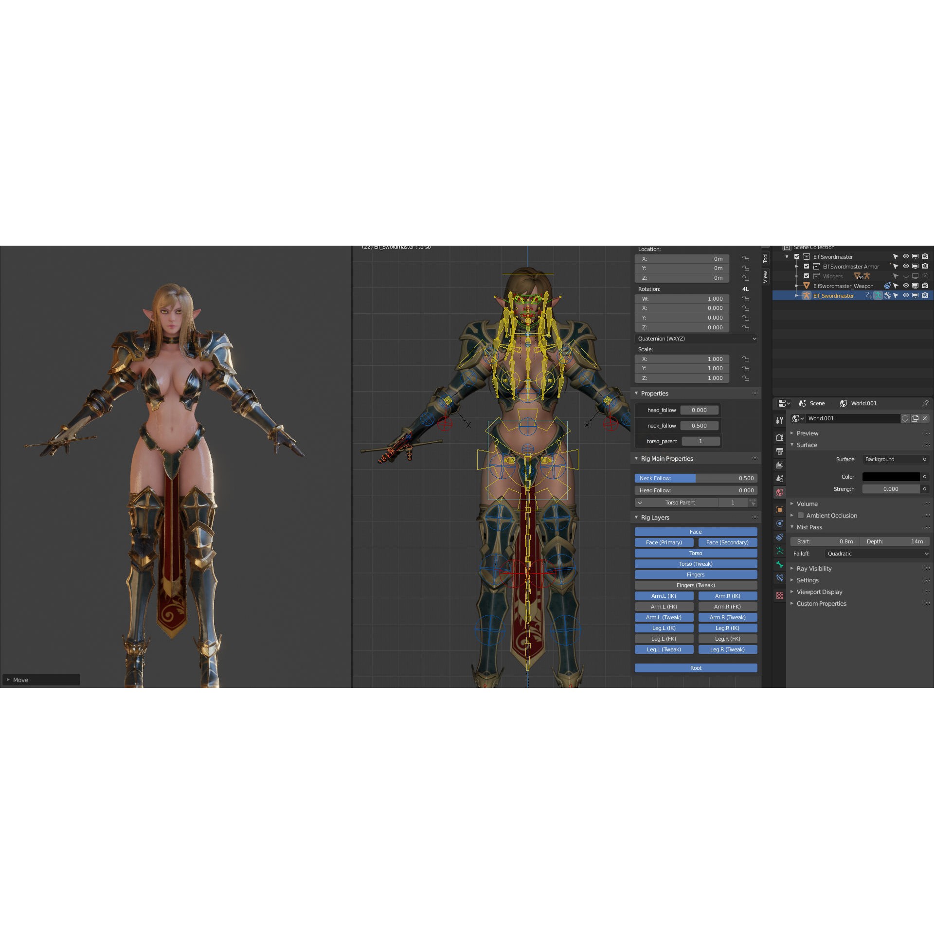Click the World.001 fake user shield icon

905,418
